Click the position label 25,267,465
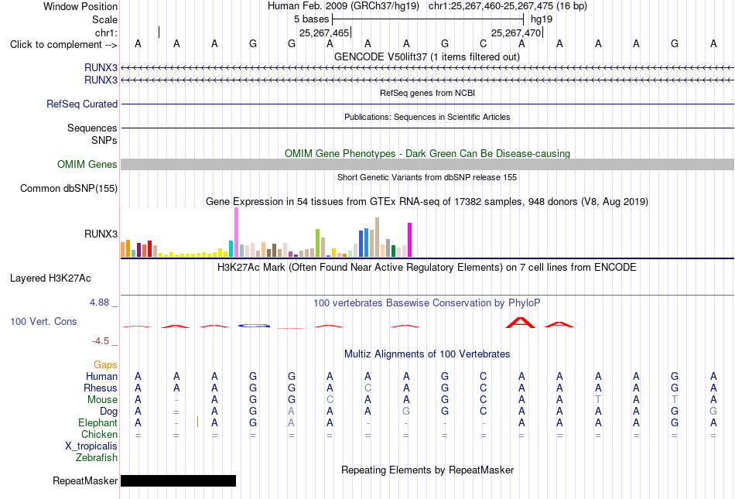Viewport: 735px width, 499px height. [x=324, y=33]
